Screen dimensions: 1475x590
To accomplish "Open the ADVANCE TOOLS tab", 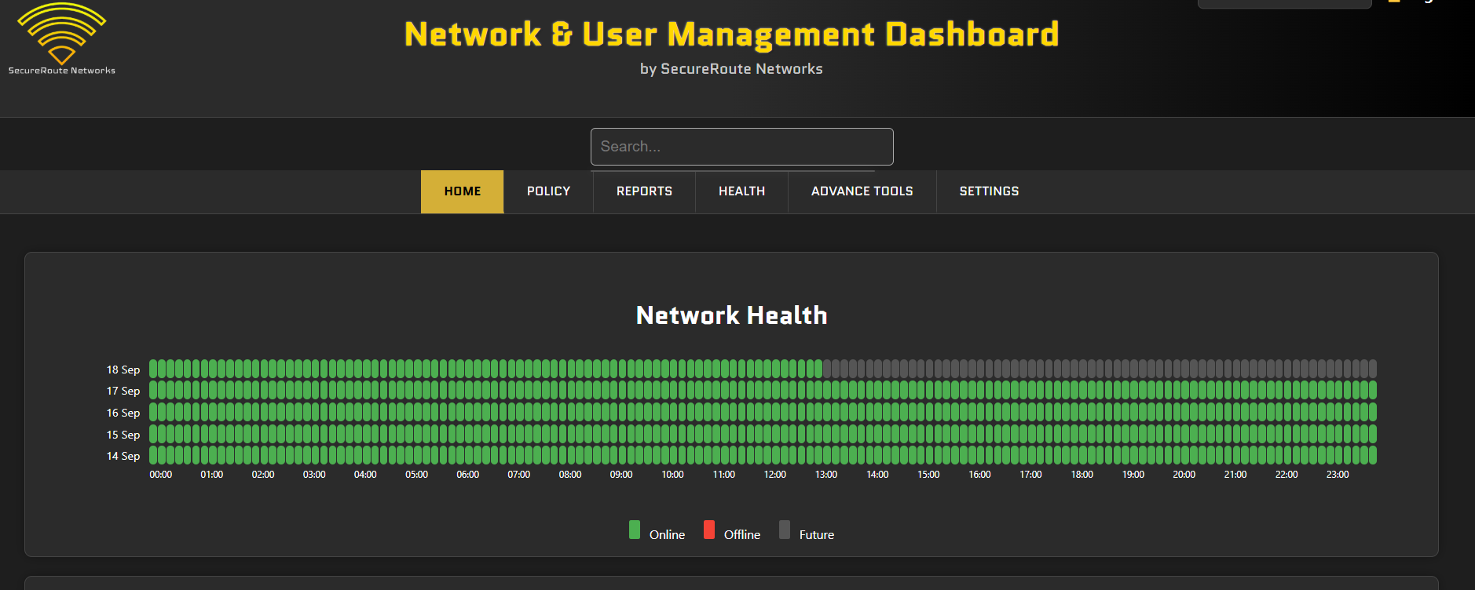I will coord(862,191).
